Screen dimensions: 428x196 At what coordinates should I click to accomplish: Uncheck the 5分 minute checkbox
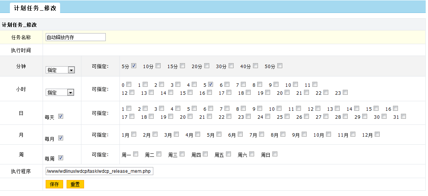pos(134,65)
